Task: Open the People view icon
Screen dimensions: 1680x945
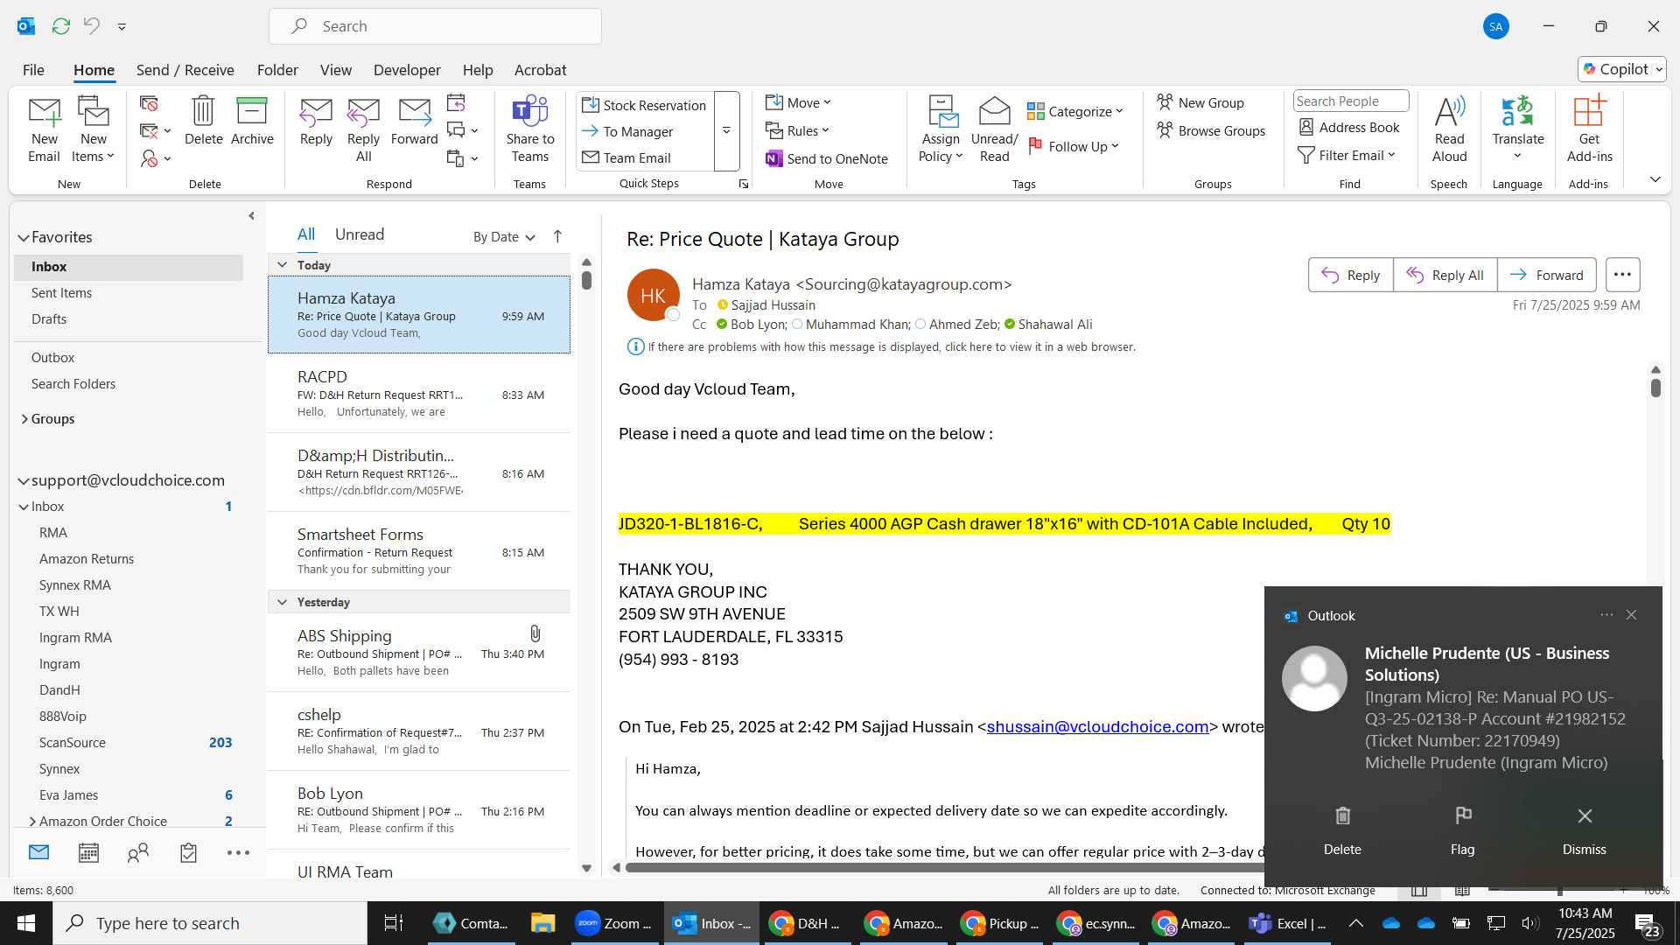Action: tap(138, 853)
